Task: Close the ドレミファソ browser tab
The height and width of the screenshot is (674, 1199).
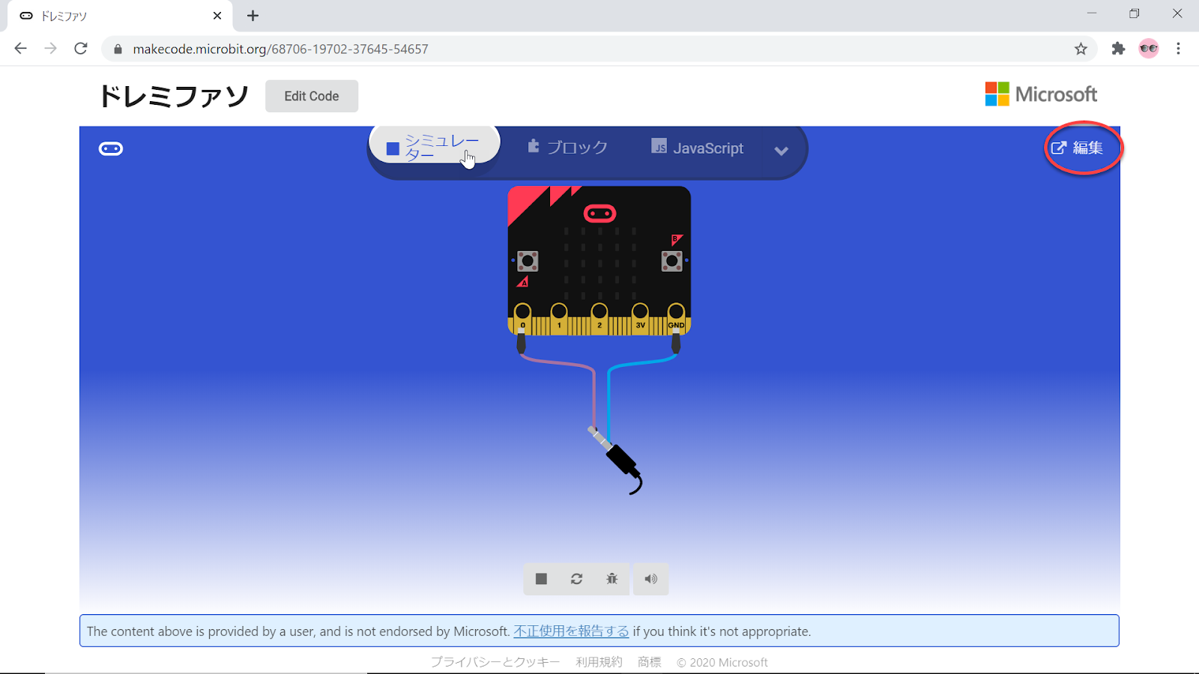Action: tap(217, 16)
